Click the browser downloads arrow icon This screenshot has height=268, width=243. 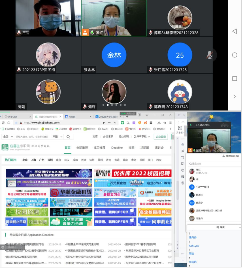click(x=159, y=123)
